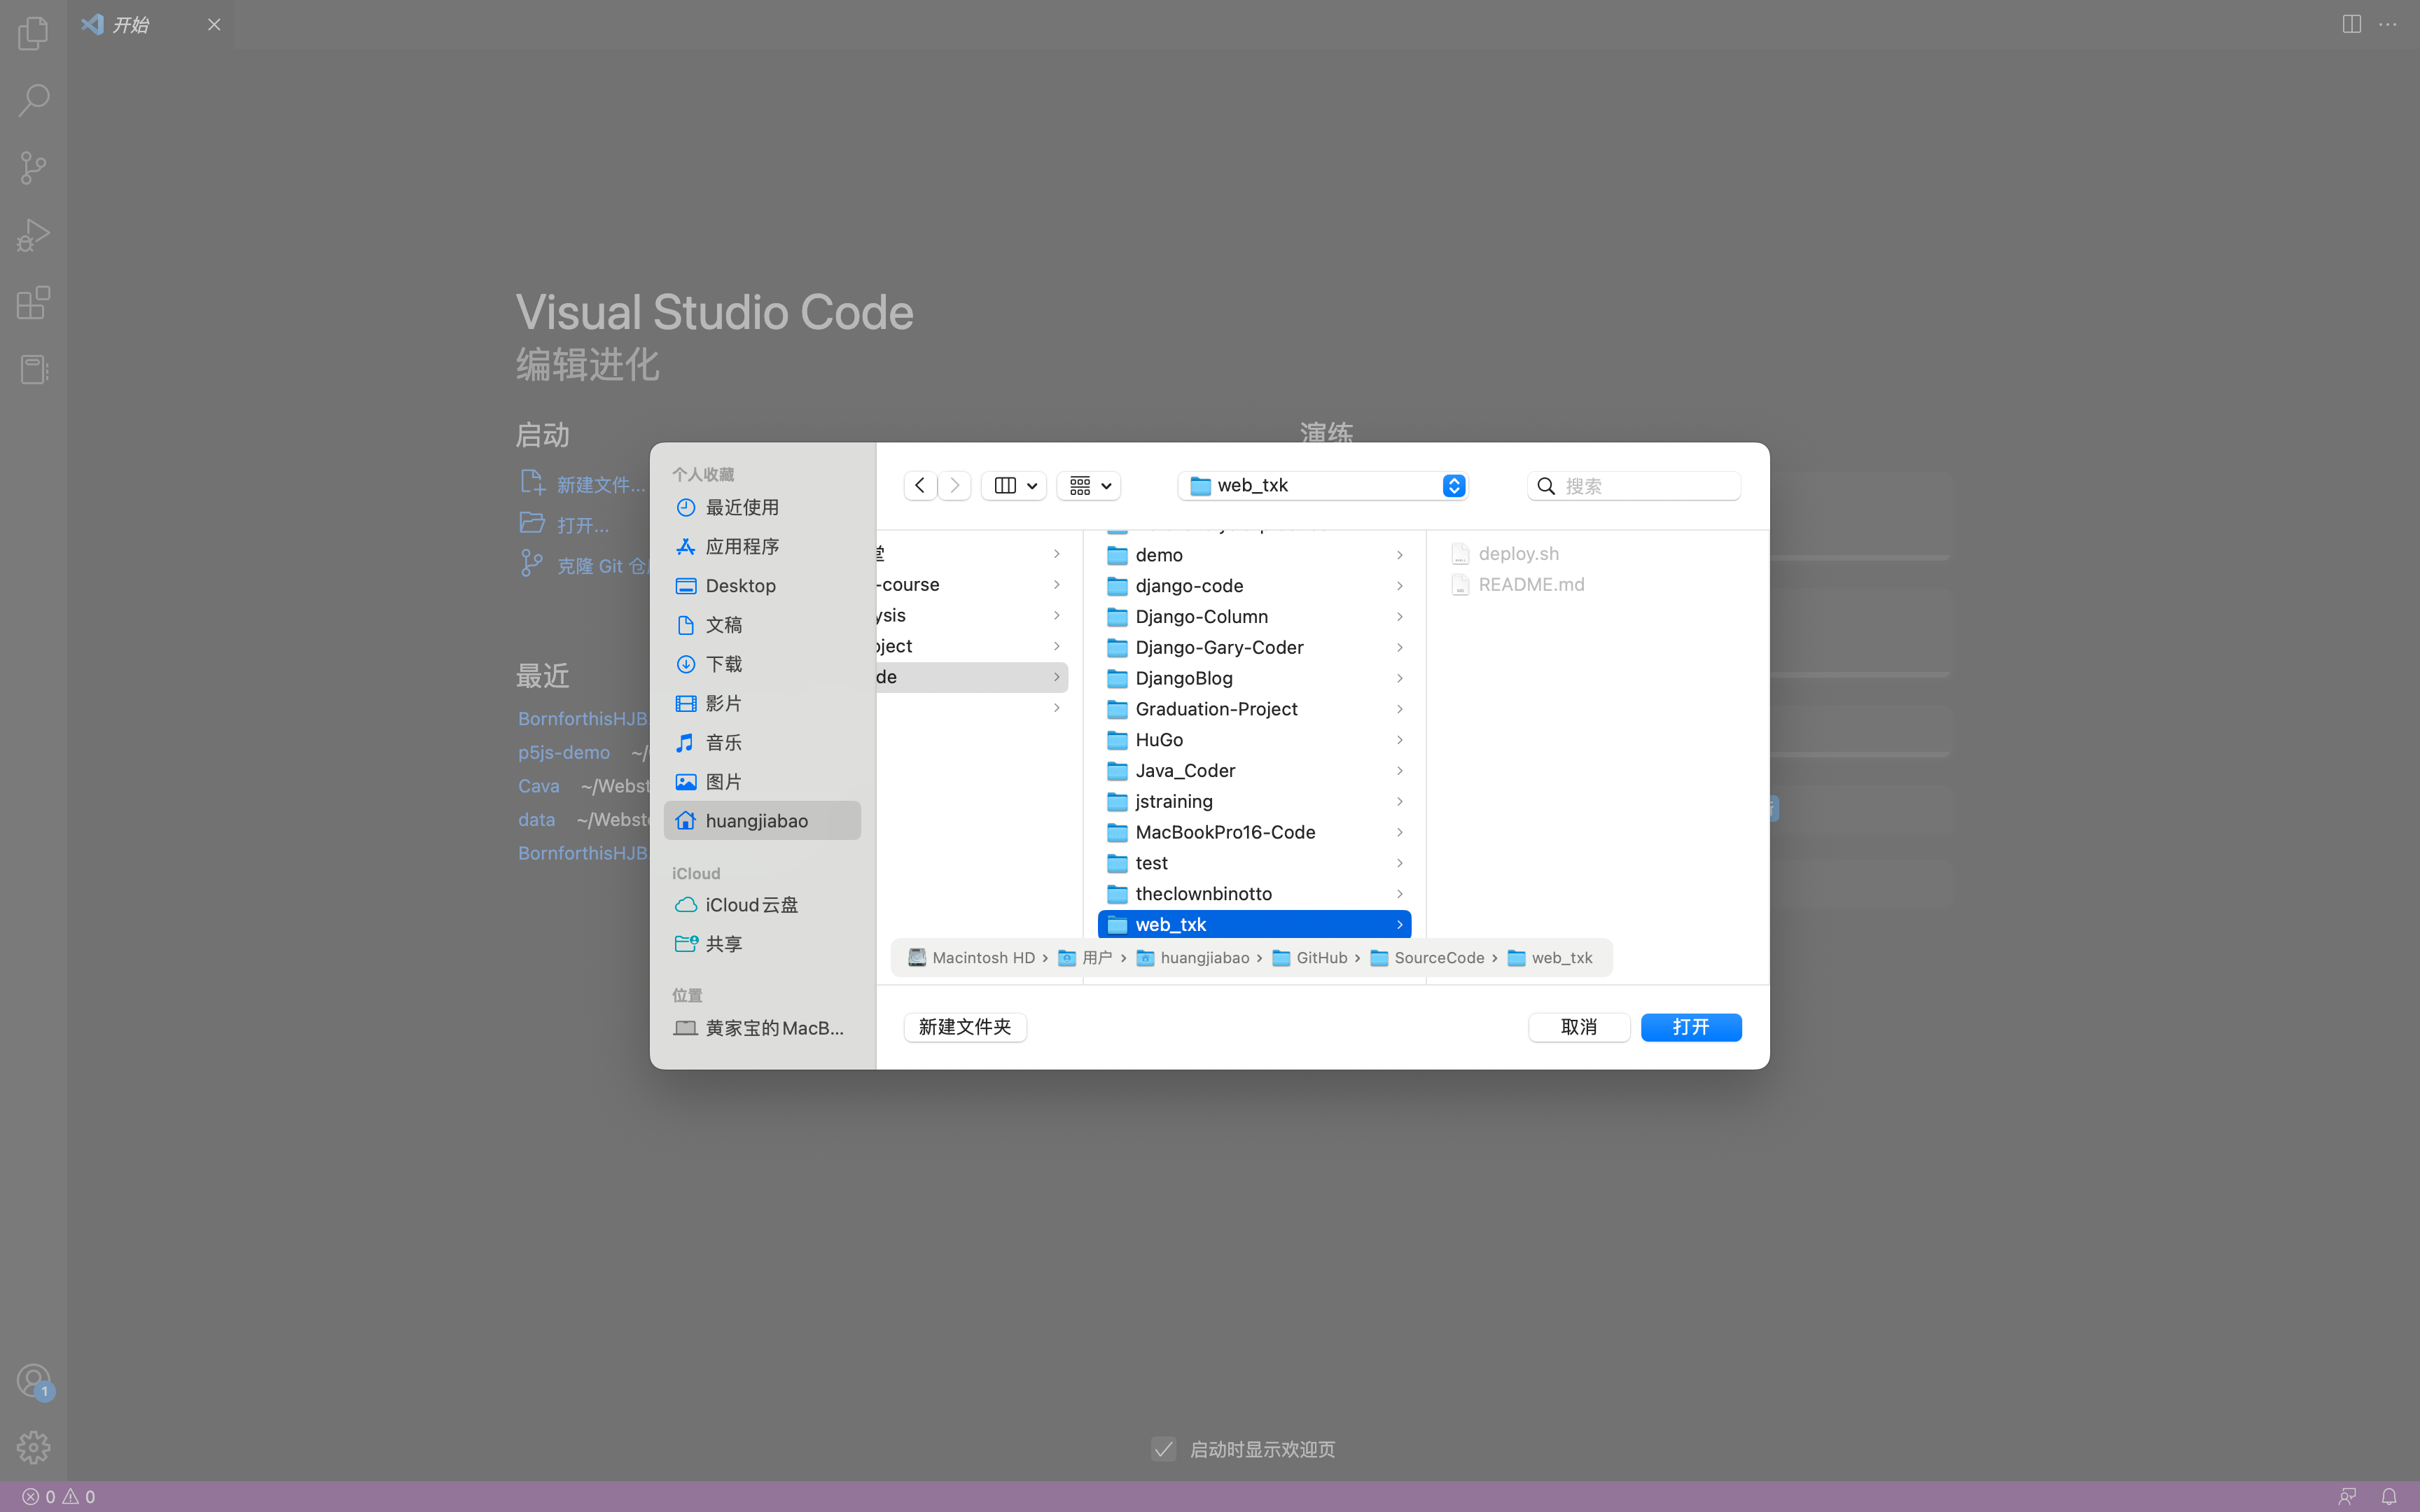Click the errors and warnings status indicator
Viewport: 2420px width, 1512px height.
pos(59,1497)
